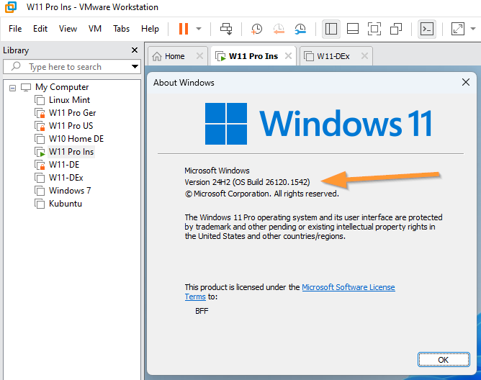The width and height of the screenshot is (481, 380).
Task: Open the stretch mode dropdown arrow
Action: (473, 29)
